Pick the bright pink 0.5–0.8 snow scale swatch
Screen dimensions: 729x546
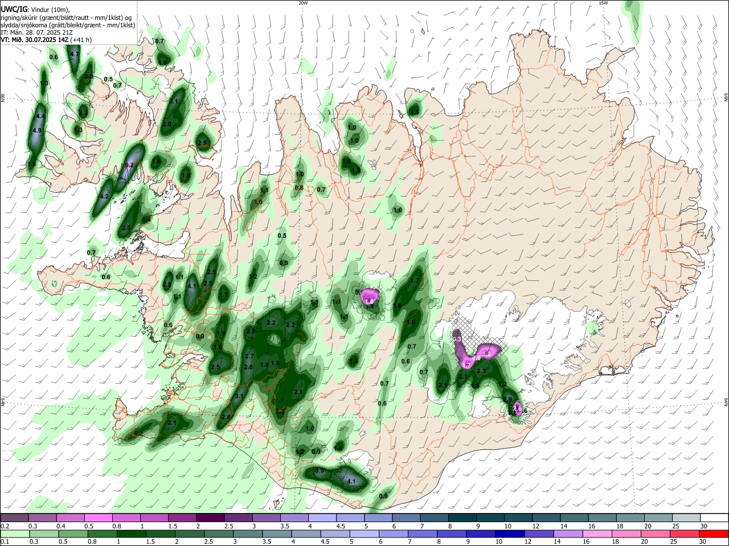(98, 518)
